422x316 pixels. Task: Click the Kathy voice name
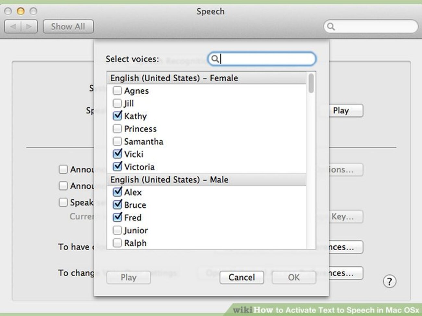coord(135,116)
